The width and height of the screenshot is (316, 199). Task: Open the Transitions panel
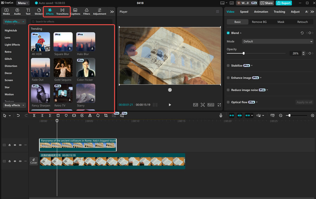click(62, 12)
